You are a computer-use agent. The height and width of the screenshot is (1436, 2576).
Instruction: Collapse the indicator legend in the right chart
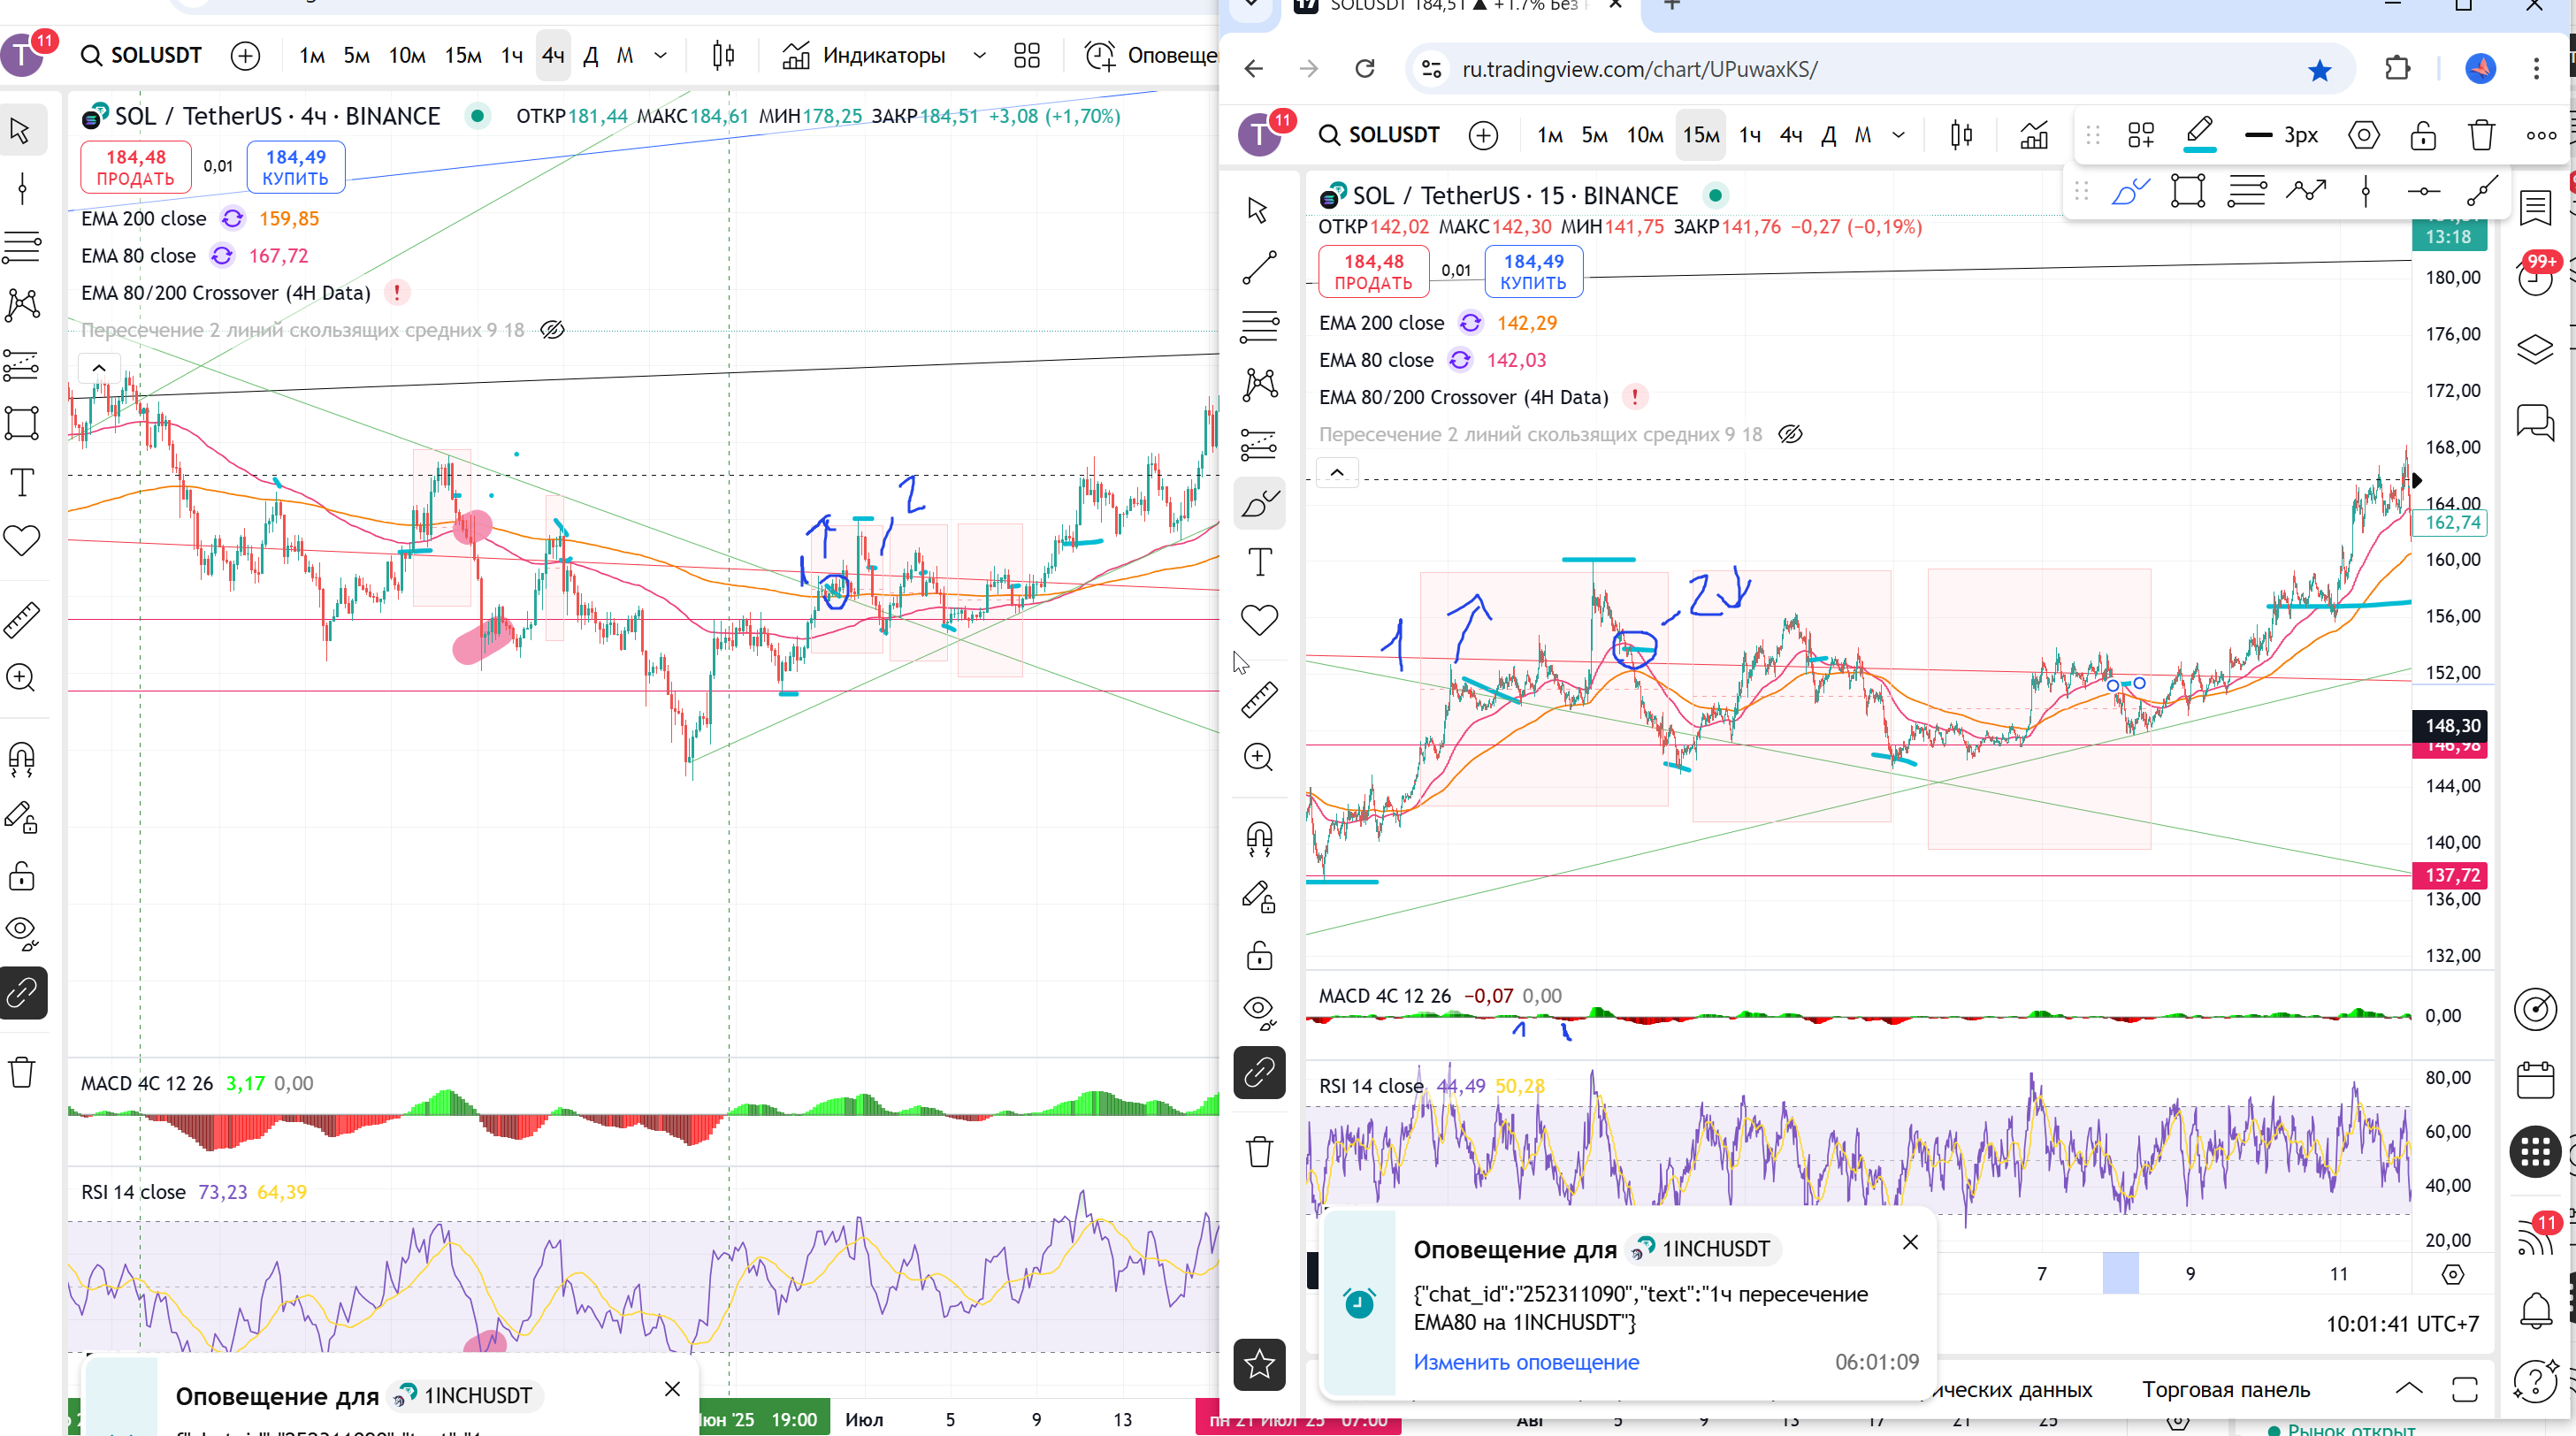click(x=1337, y=472)
